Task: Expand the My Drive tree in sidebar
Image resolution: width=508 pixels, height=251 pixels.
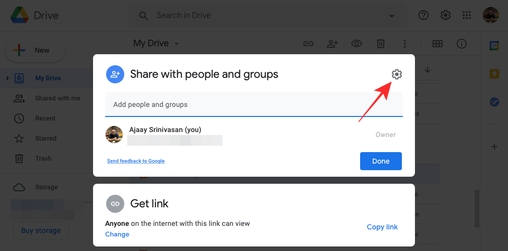Action: [x=8, y=78]
